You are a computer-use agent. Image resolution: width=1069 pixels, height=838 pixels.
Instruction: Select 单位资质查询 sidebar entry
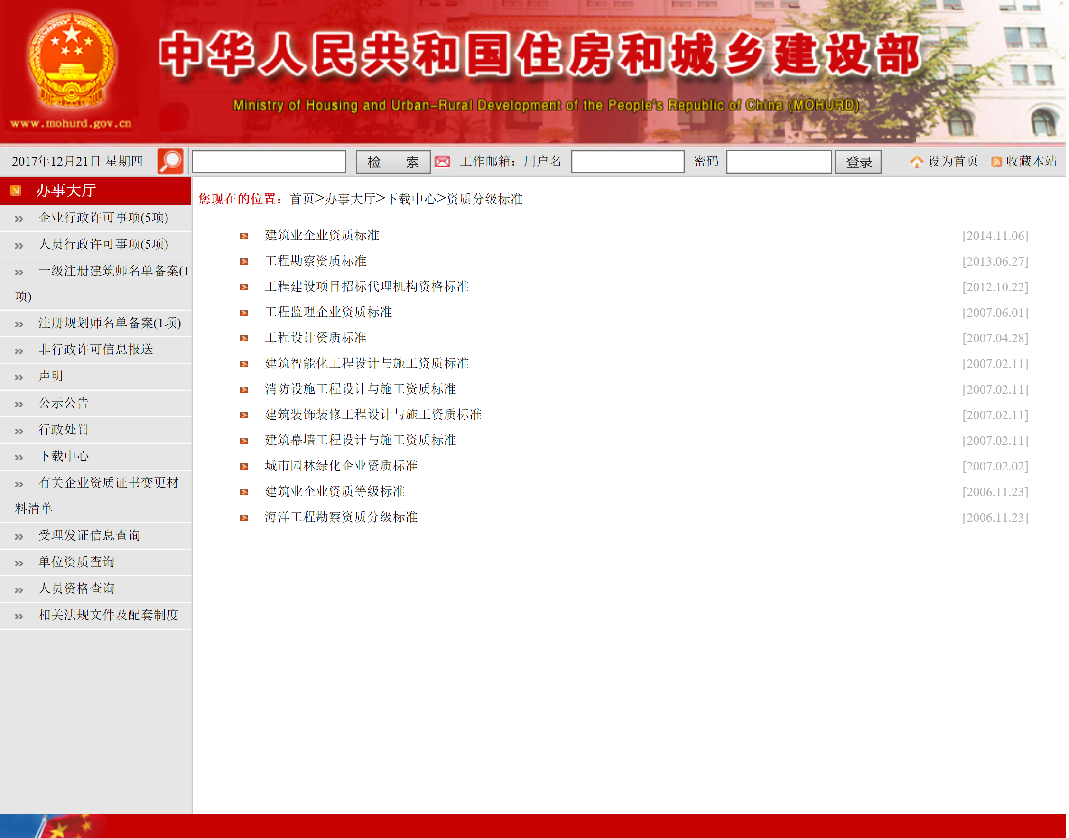click(76, 562)
